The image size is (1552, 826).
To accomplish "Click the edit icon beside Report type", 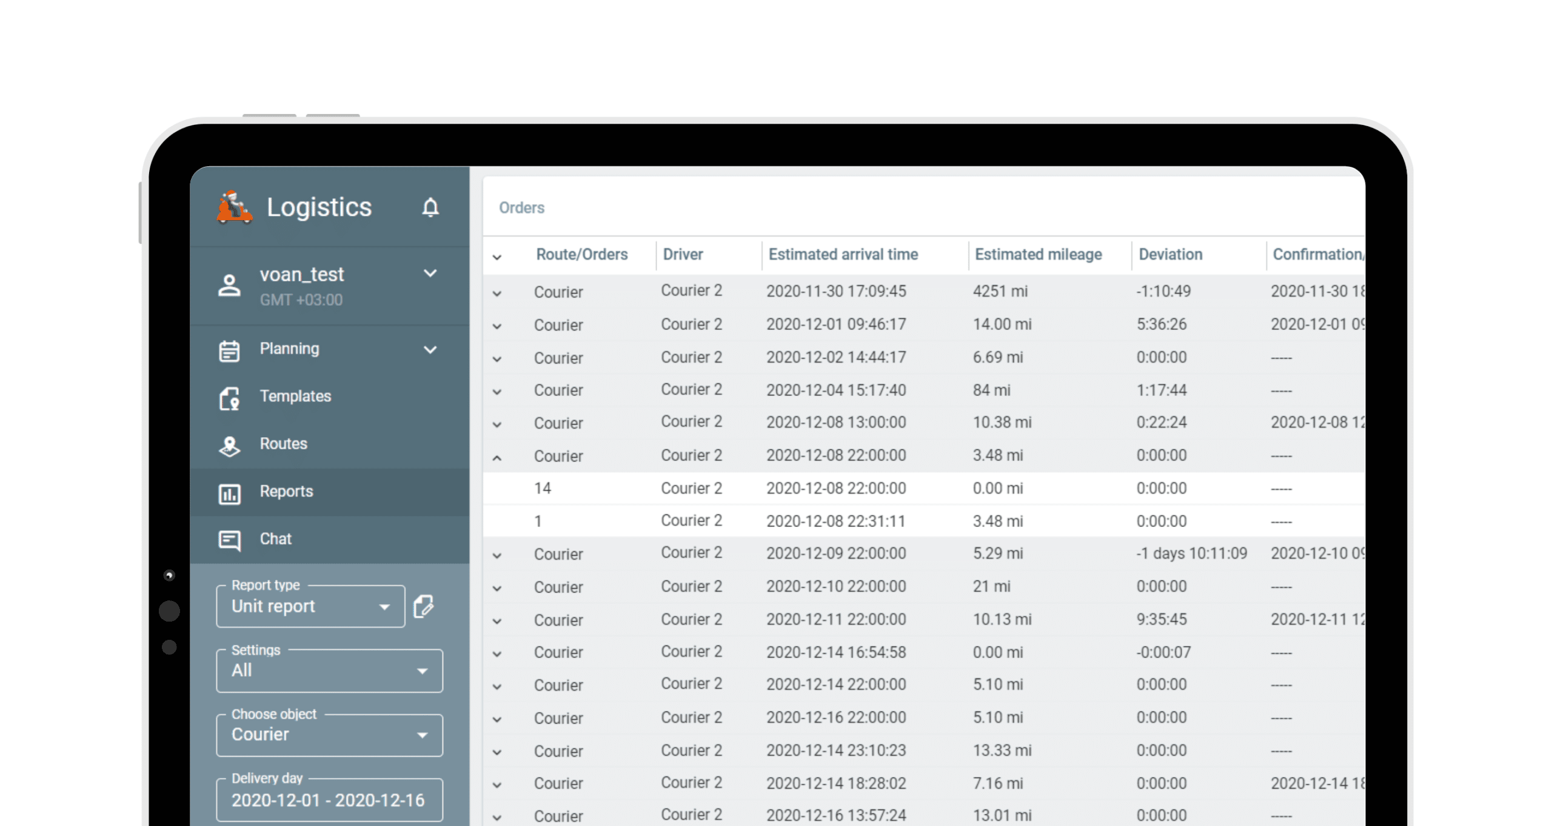I will 423,606.
